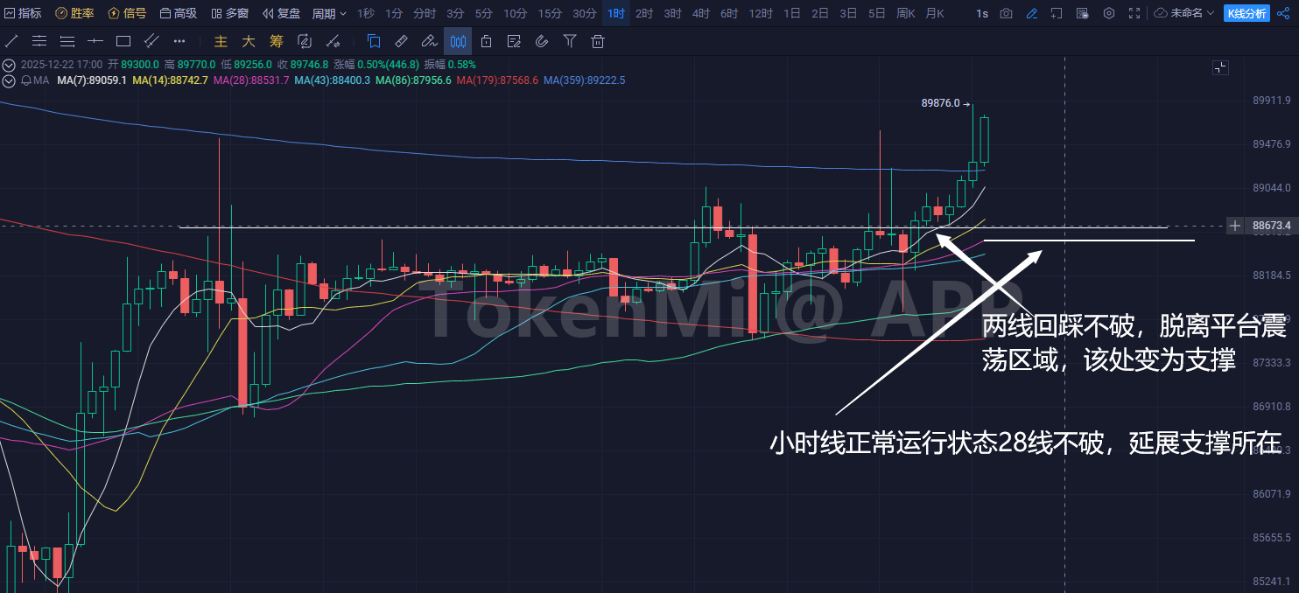
Task: Click the MA alert bell icon
Action: click(x=25, y=80)
